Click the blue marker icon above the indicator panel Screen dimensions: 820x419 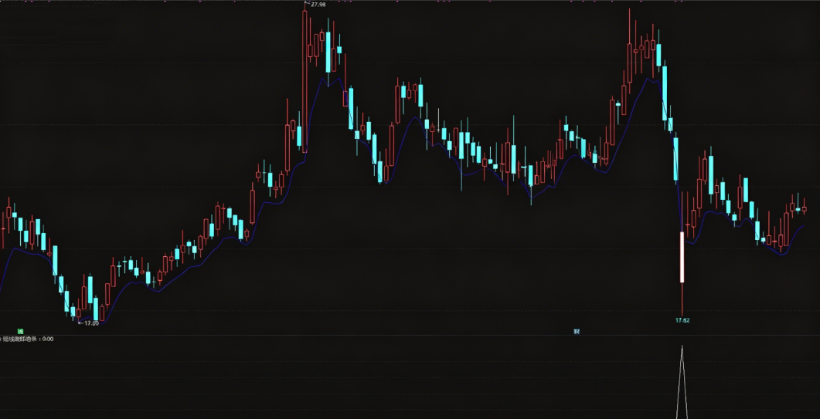point(577,331)
